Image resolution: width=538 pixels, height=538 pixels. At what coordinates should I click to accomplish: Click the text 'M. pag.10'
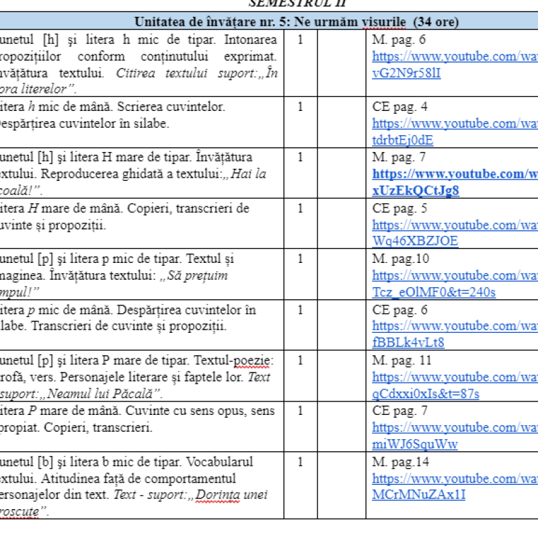pos(401,259)
